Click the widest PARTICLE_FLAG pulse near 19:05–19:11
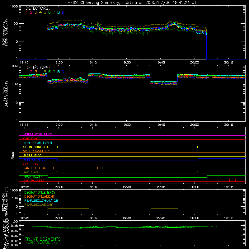Image resolution: width=249 pixels, height=249 pixels. pyautogui.click(x=77, y=168)
